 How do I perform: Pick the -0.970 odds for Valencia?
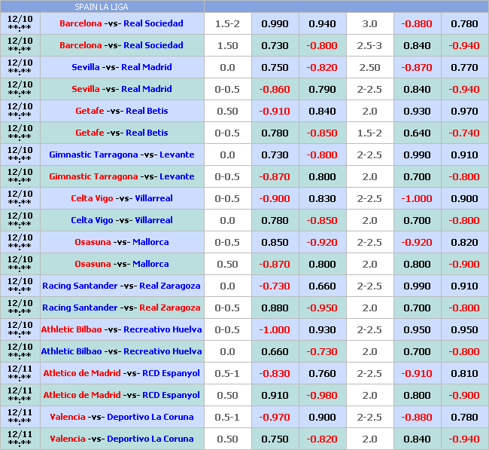click(x=275, y=417)
